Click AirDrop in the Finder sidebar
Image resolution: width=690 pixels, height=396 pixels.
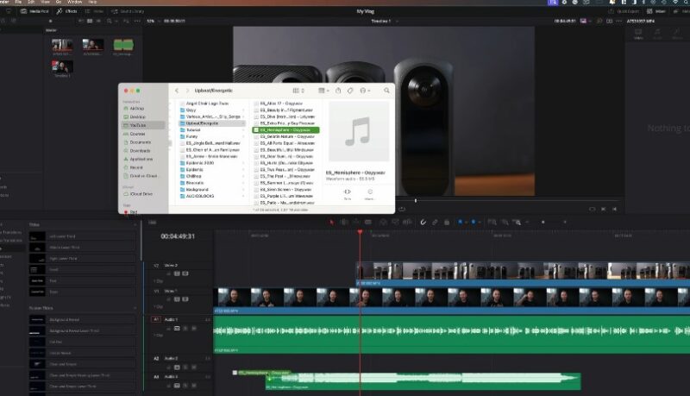pyautogui.click(x=137, y=108)
